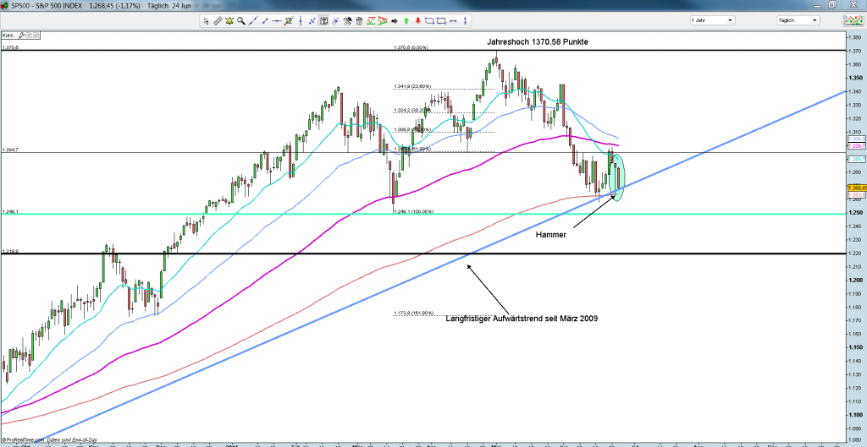Activate the magnifying glass zoom tool
Image resolution: width=867 pixels, height=447 pixels.
click(241, 20)
